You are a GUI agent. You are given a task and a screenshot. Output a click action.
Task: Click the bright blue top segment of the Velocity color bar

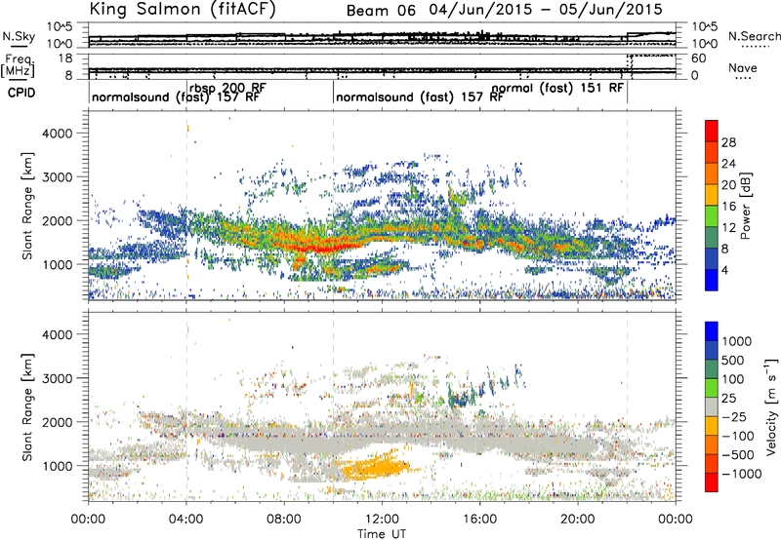pos(712,331)
